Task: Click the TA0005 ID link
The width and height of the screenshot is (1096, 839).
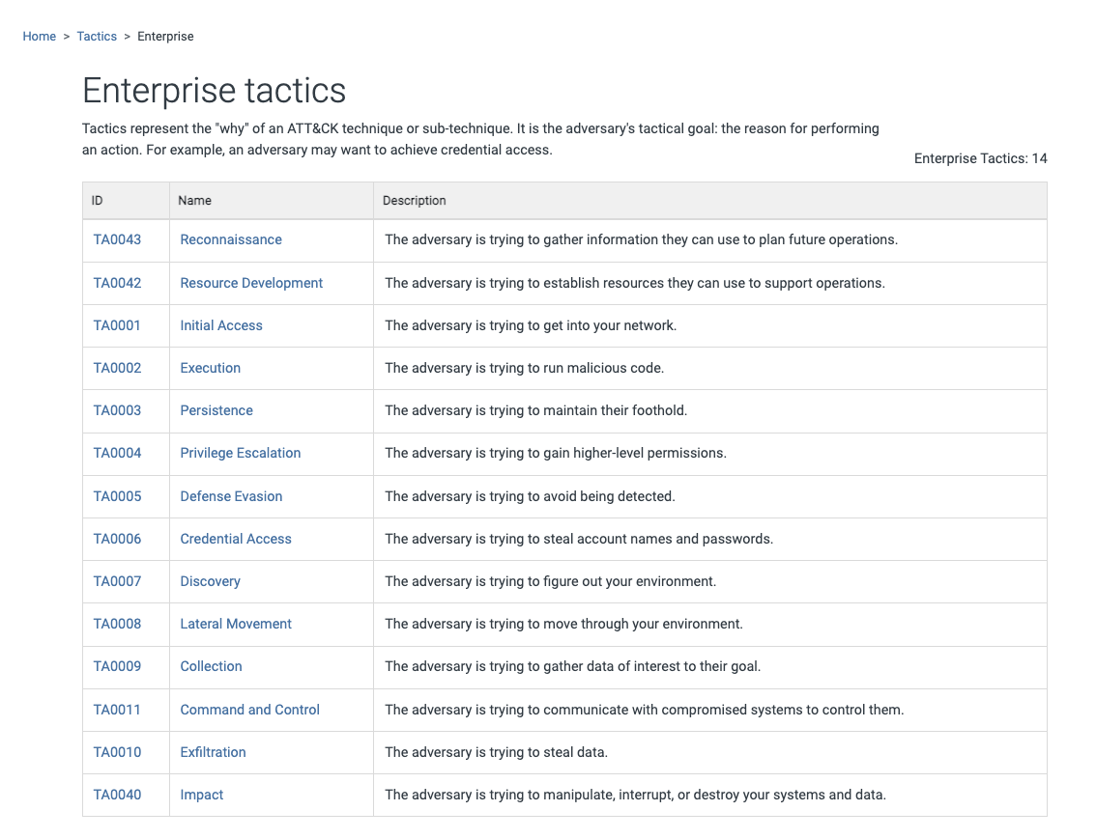Action: [117, 496]
